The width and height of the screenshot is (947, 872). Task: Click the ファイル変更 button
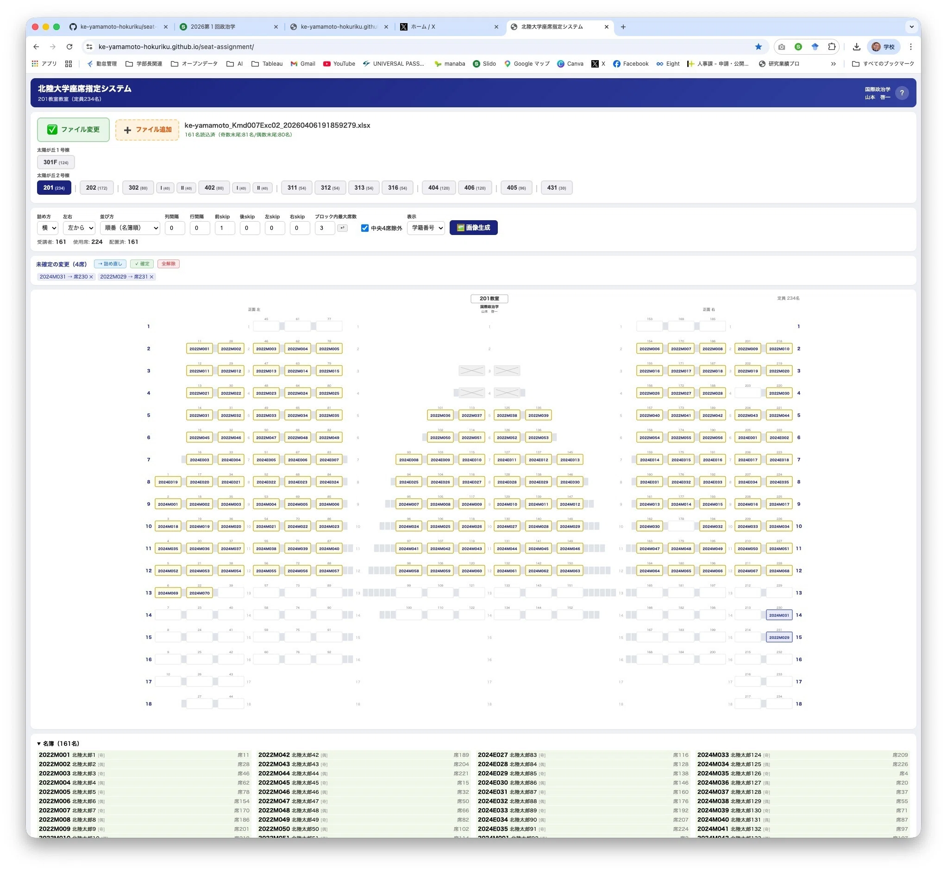[x=73, y=130]
